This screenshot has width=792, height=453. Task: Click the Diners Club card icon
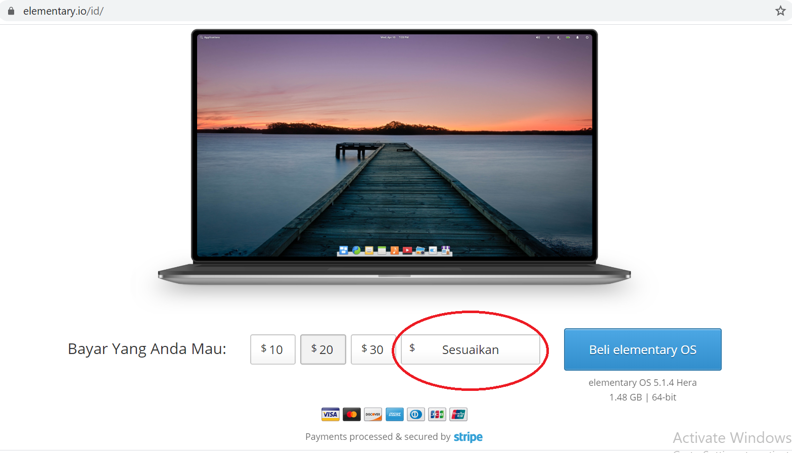415,415
